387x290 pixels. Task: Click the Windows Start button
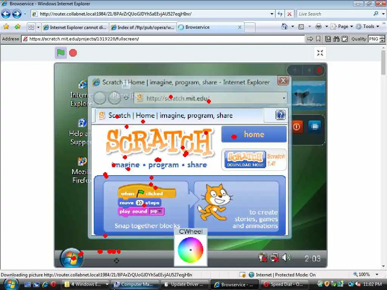point(10,284)
